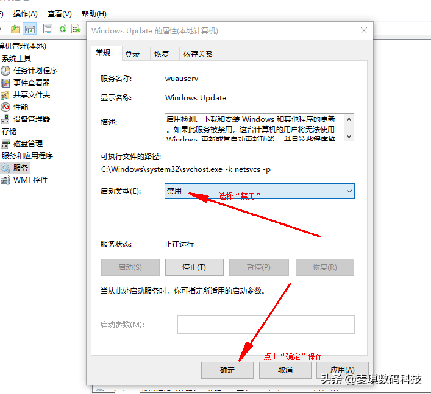Switch to the 依存关系 tab
The height and width of the screenshot is (394, 431).
pos(198,54)
